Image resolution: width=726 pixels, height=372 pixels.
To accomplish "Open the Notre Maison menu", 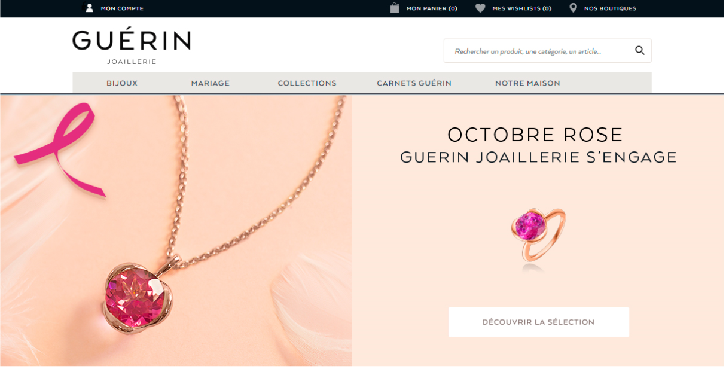I will pyautogui.click(x=527, y=83).
